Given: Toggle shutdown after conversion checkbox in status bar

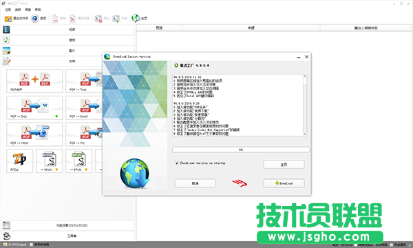Looking at the screenshot, I should 356,245.
